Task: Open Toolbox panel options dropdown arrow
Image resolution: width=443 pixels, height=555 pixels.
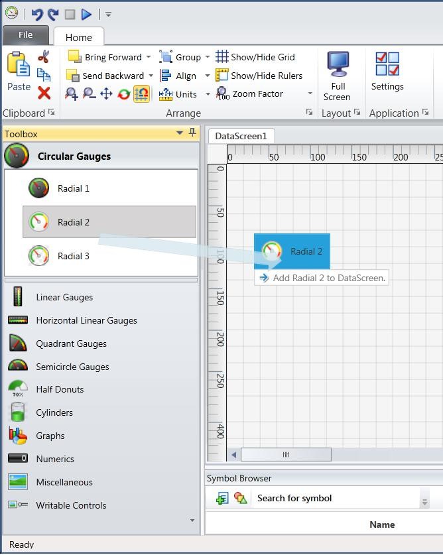Action: pyautogui.click(x=180, y=133)
